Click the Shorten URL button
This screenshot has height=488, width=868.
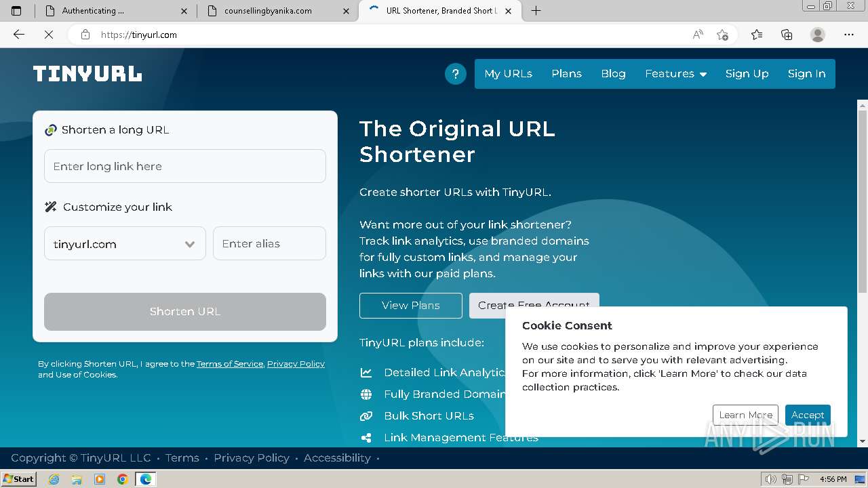click(x=185, y=312)
